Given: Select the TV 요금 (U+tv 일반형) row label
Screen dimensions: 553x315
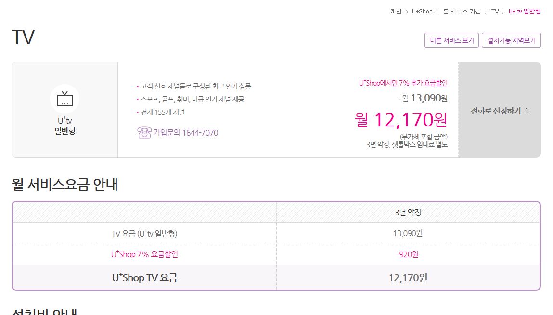Looking at the screenshot, I should pyautogui.click(x=144, y=234).
